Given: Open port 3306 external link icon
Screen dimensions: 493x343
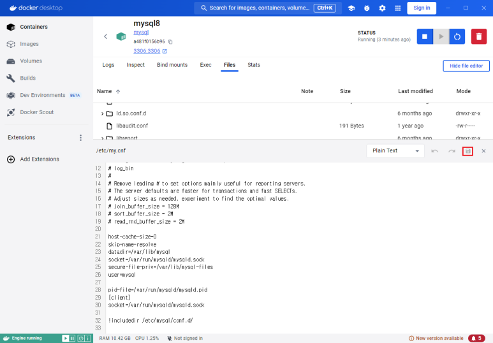Looking at the screenshot, I should click(x=165, y=51).
